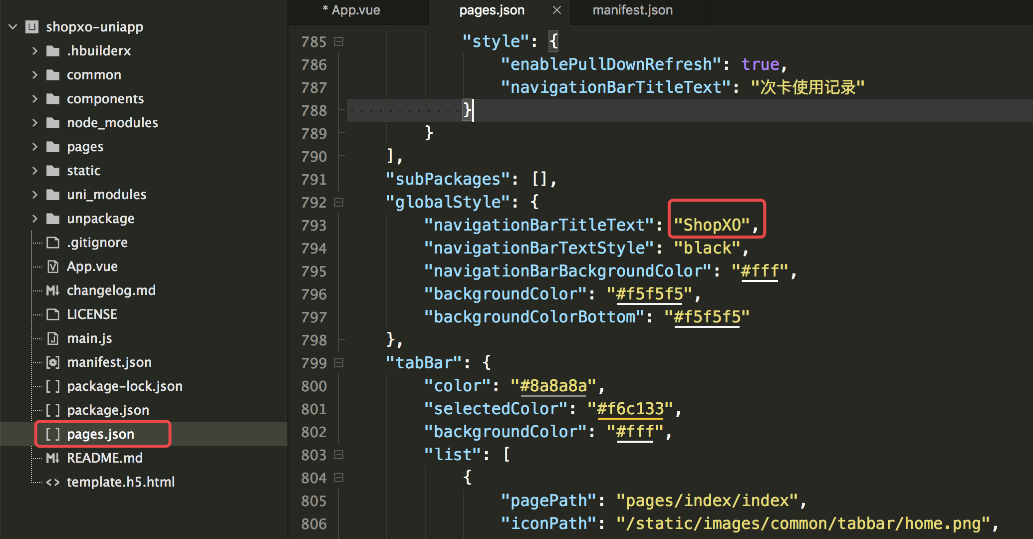The image size is (1033, 539).
Task: Collapse the code fold at line 785
Action: (339, 41)
